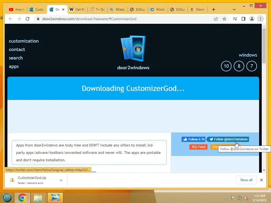Open the search link
Screen dimensions: 271x203
16,58
